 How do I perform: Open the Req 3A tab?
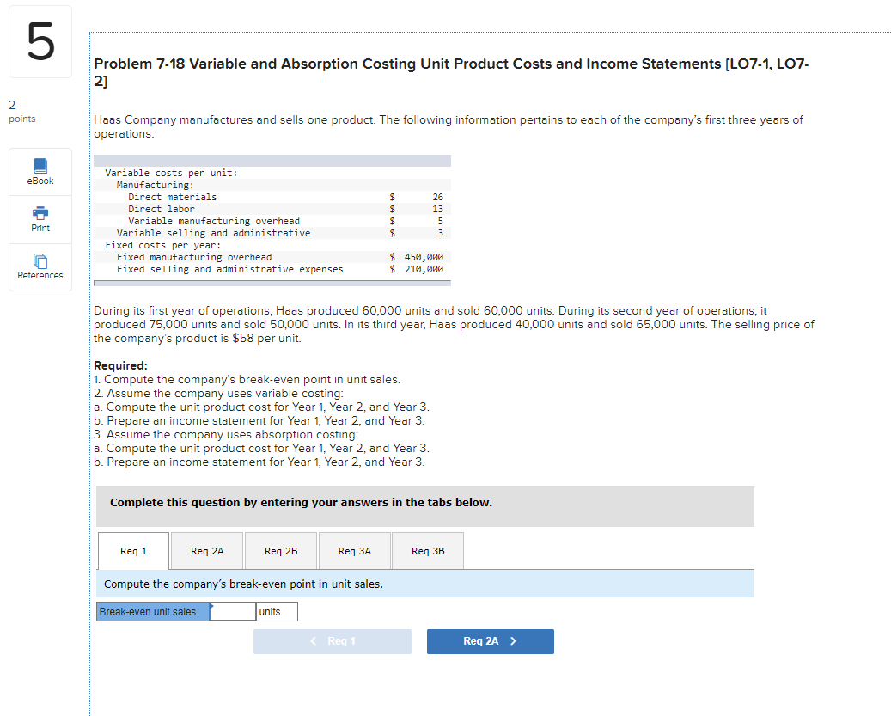tap(354, 550)
